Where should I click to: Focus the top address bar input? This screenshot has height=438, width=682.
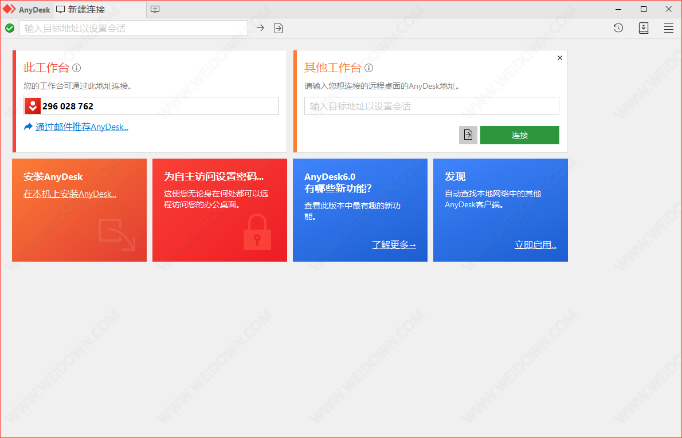tap(134, 28)
